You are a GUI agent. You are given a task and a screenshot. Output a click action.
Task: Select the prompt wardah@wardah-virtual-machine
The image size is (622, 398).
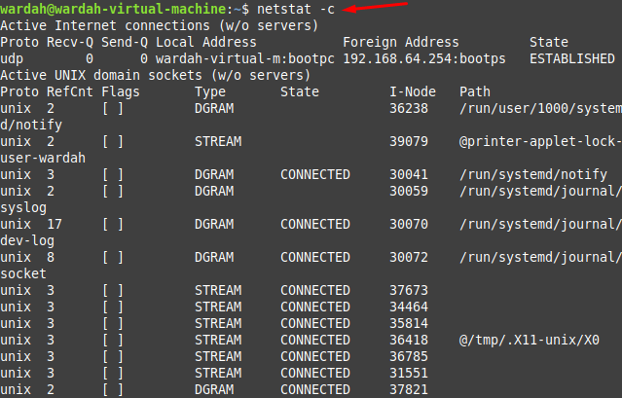(x=113, y=9)
